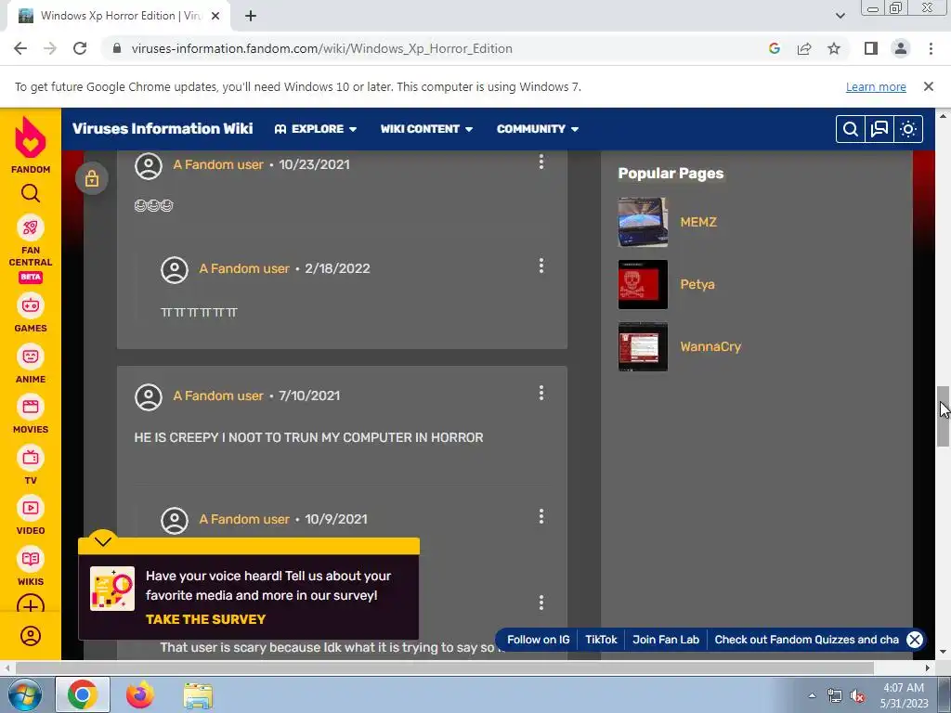Open Check out Fandom Quizzes link
951x713 pixels.
pos(806,640)
